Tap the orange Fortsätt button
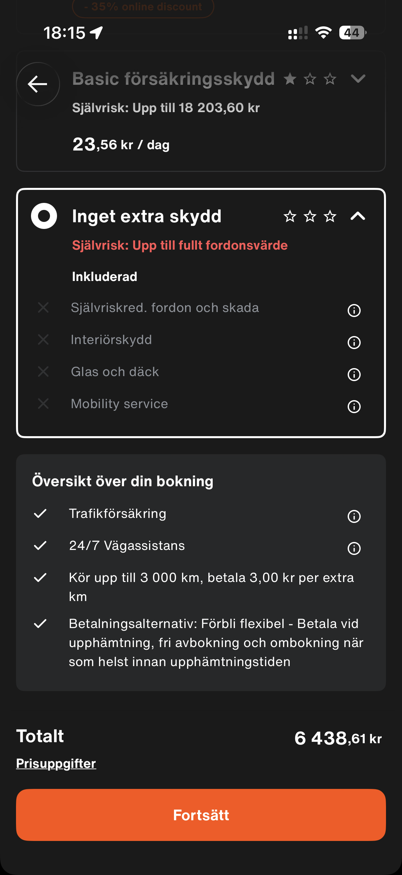 (x=201, y=815)
